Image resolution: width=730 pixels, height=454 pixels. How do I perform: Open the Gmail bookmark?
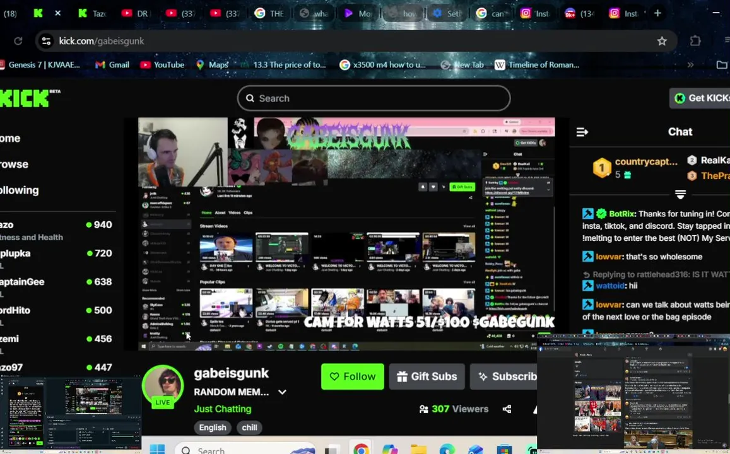pyautogui.click(x=112, y=65)
